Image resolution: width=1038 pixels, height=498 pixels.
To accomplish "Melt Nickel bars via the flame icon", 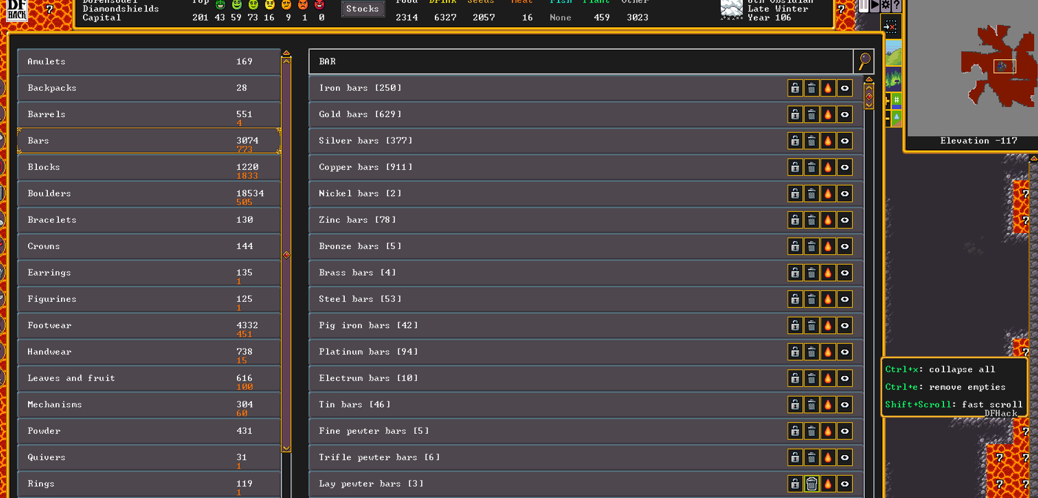I will pyautogui.click(x=828, y=193).
